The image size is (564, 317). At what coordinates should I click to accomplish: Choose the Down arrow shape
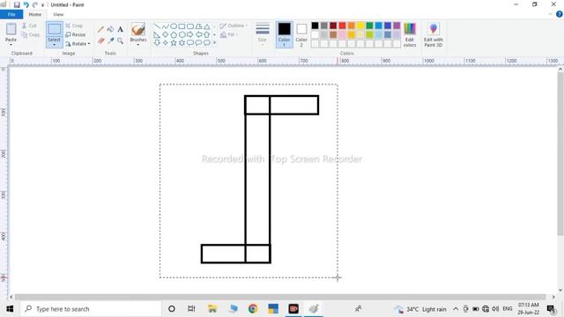[x=157, y=43]
